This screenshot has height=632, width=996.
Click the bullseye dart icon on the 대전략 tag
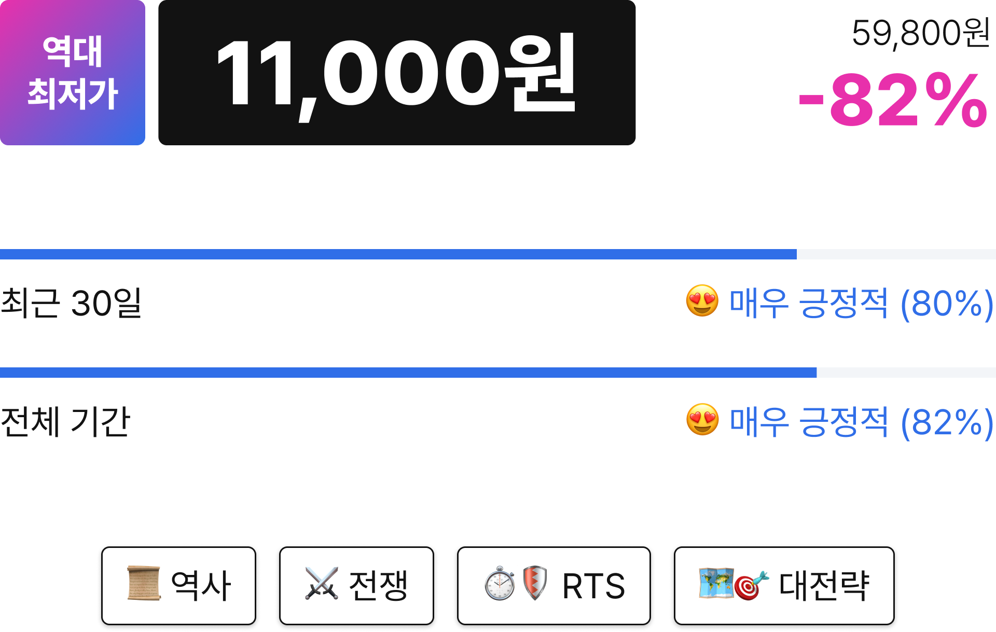(x=751, y=586)
